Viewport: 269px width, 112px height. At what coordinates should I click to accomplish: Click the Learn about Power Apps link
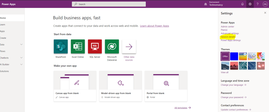tap(154, 26)
